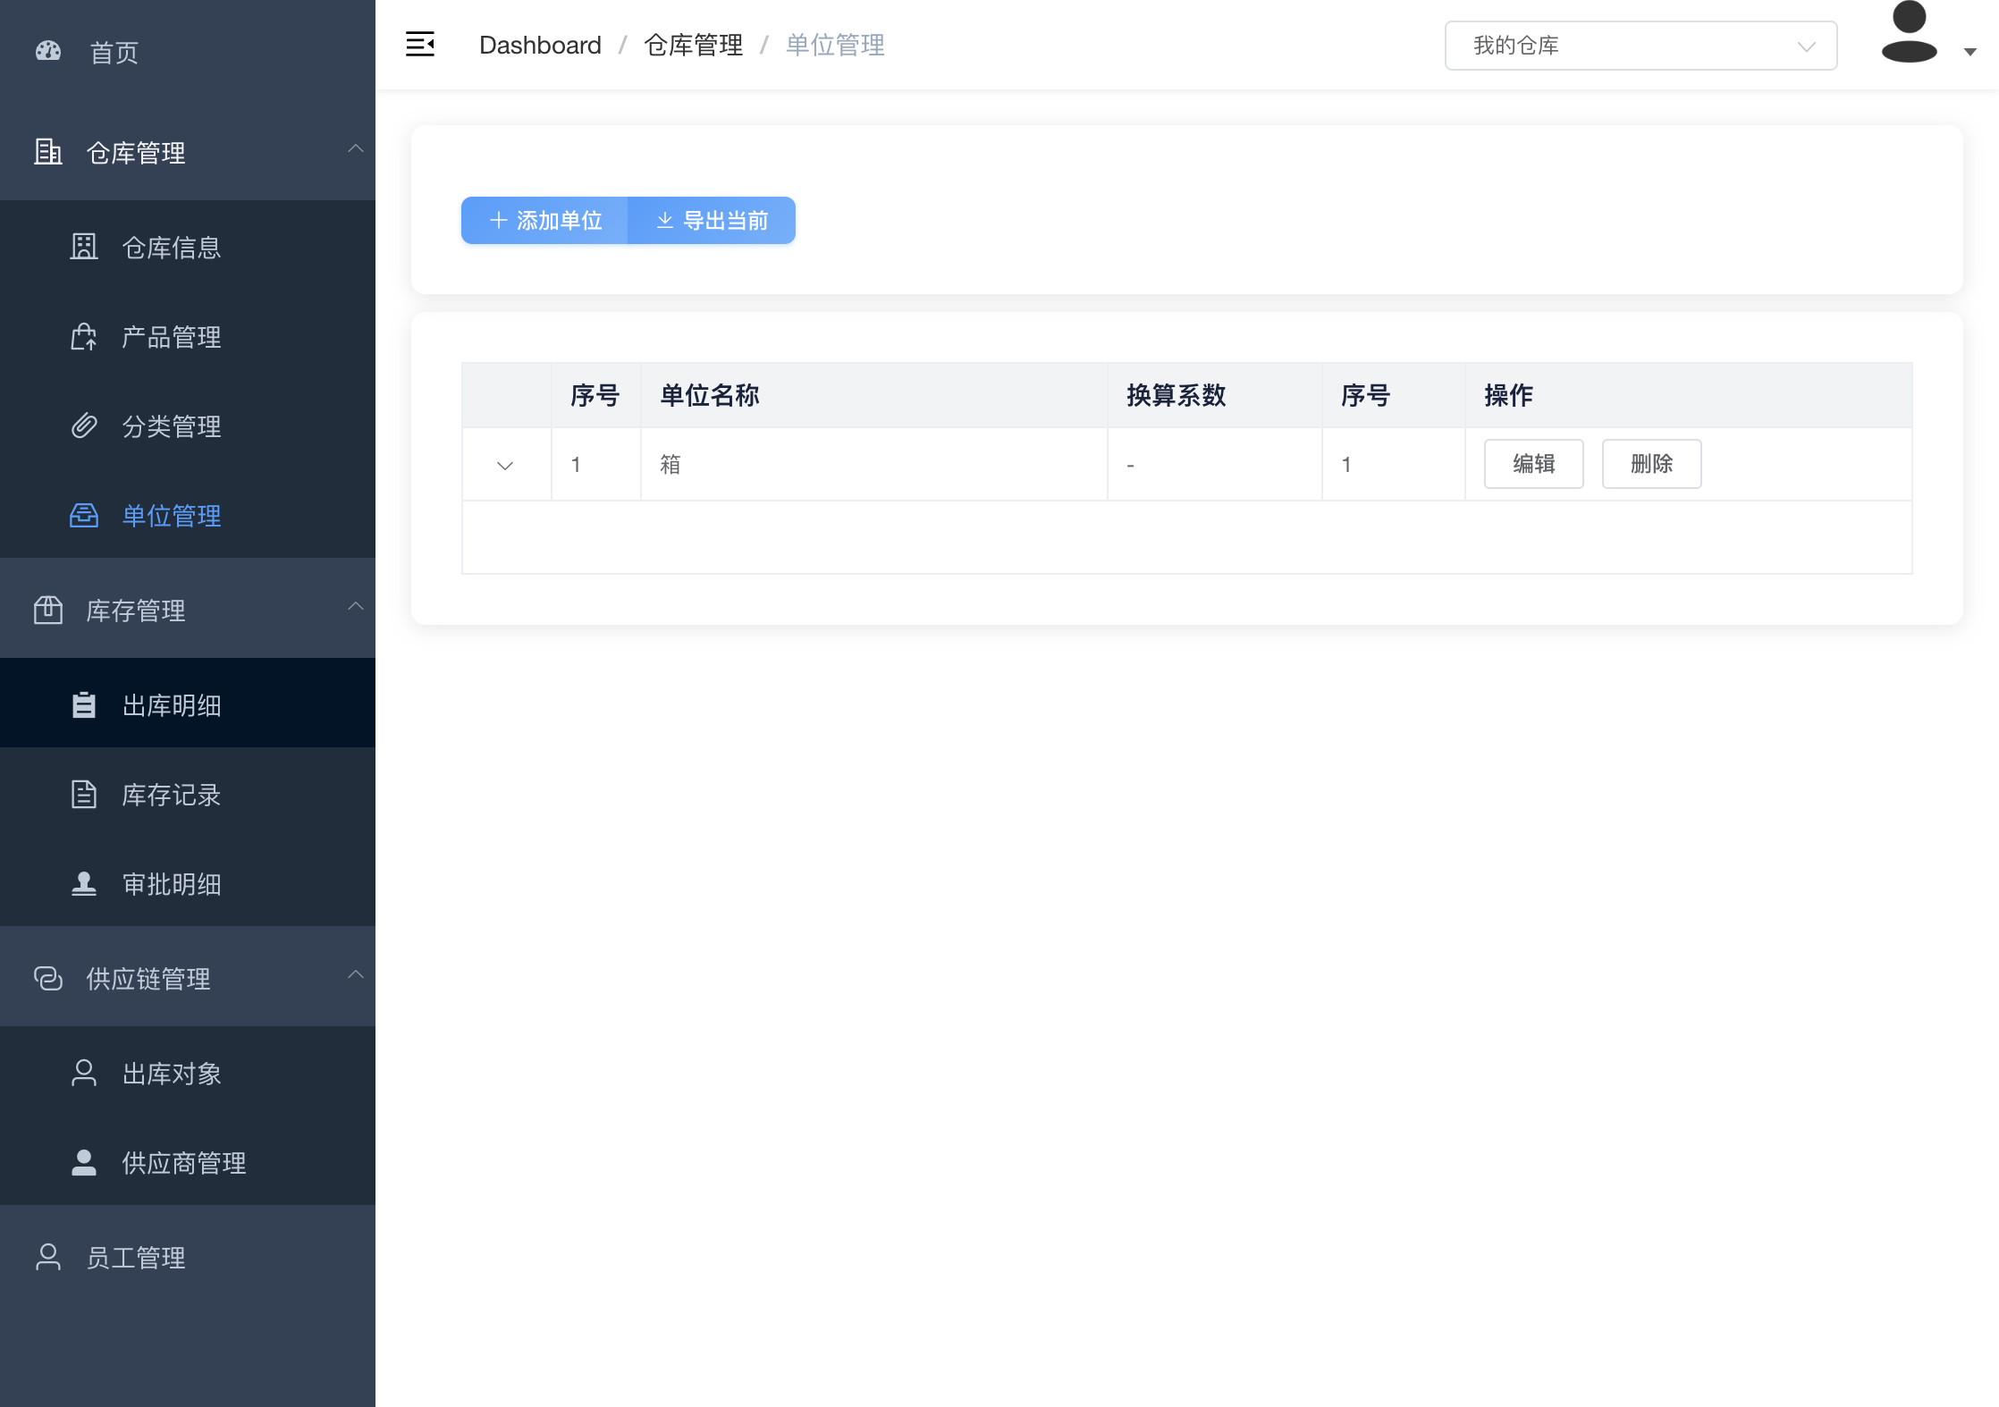Click 编辑 for the 箱 unit
Screen dimensions: 1999x1407
tap(1533, 464)
